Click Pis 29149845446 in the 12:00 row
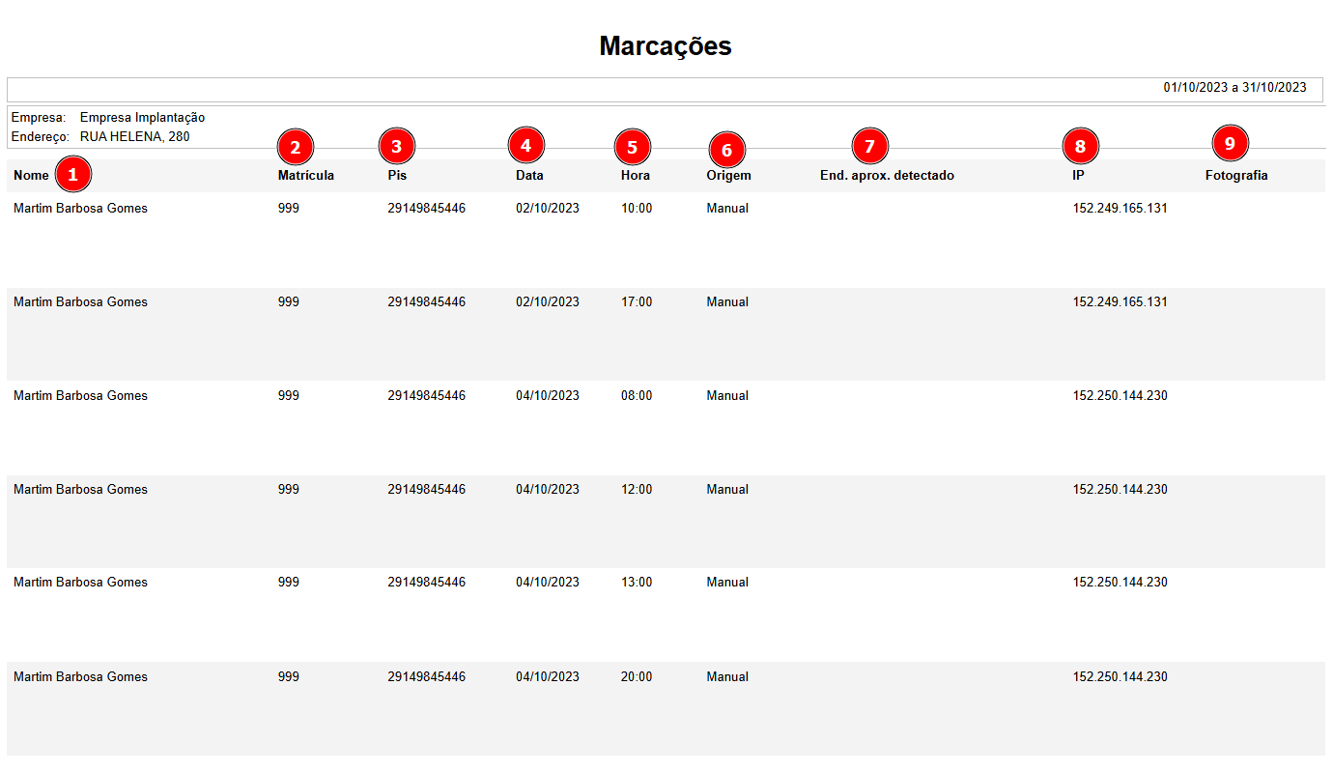 point(426,490)
